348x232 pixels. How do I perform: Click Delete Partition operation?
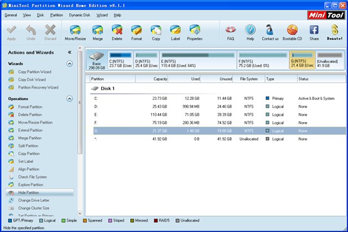(x=30, y=114)
